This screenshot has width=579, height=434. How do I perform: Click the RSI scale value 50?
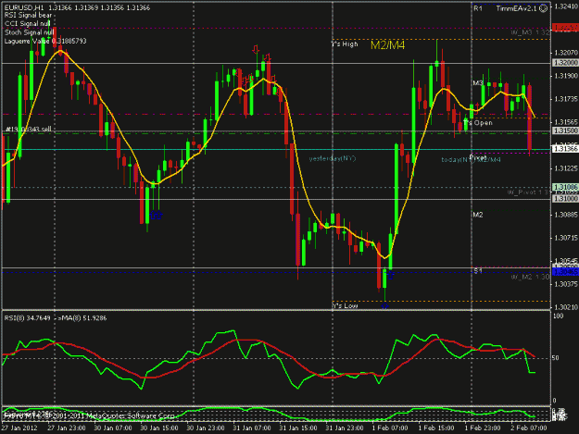[x=555, y=358]
